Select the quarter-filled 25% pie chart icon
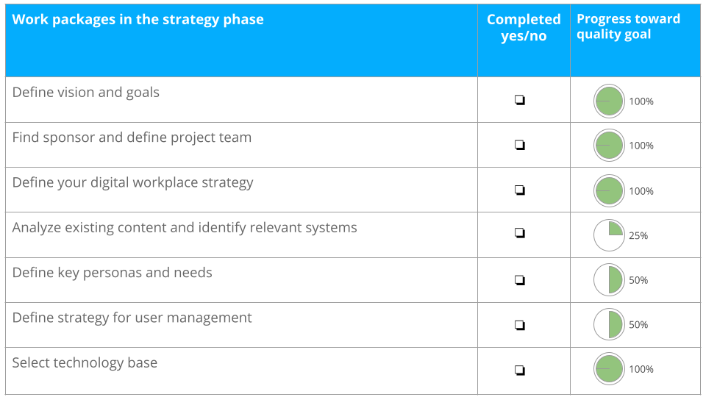Screen dimensions: 706x397 tap(609, 235)
